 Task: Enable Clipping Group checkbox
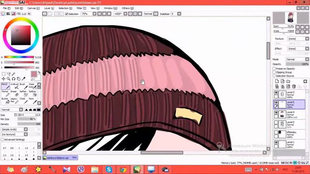(x=274, y=72)
